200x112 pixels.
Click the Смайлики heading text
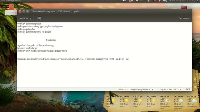[x=51, y=40]
